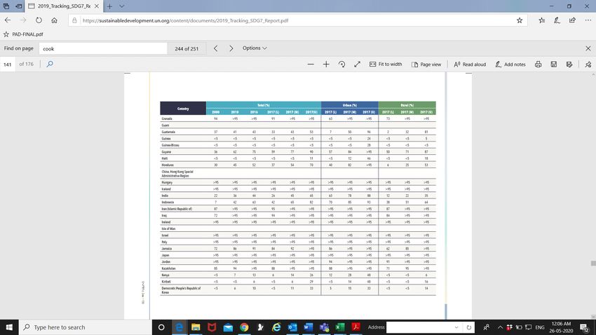
Task: Go to next find result
Action: click(231, 48)
